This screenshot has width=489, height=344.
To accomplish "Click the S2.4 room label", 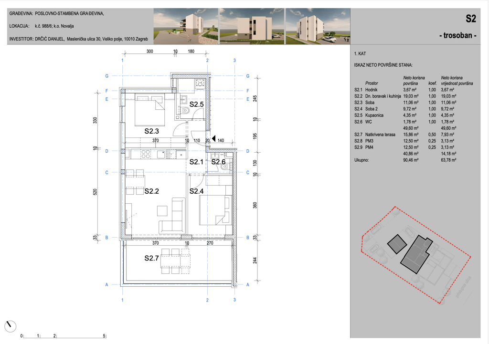I will click(196, 191).
